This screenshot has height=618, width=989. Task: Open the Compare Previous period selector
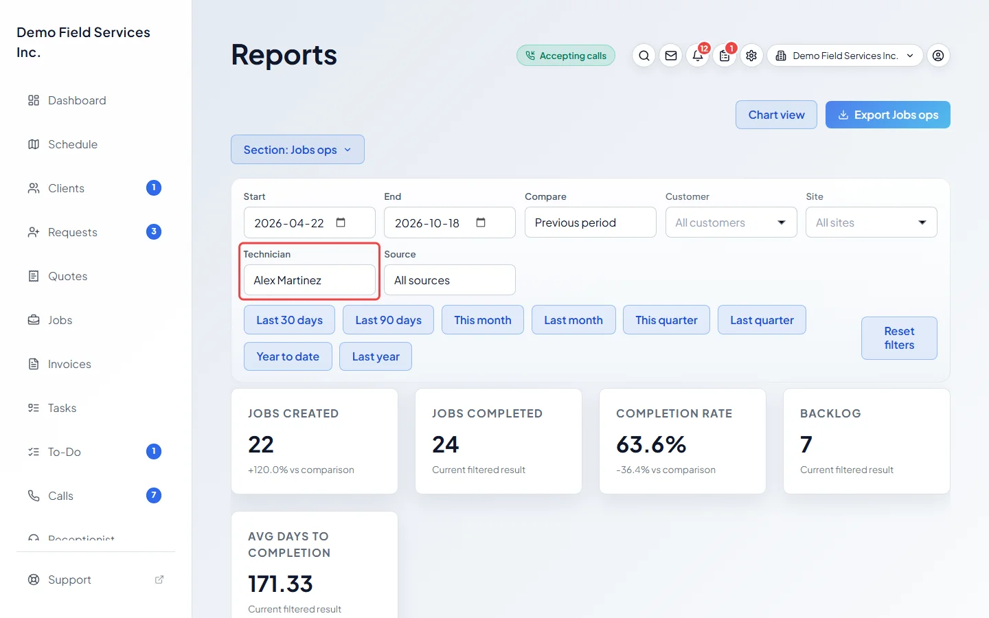pos(590,222)
